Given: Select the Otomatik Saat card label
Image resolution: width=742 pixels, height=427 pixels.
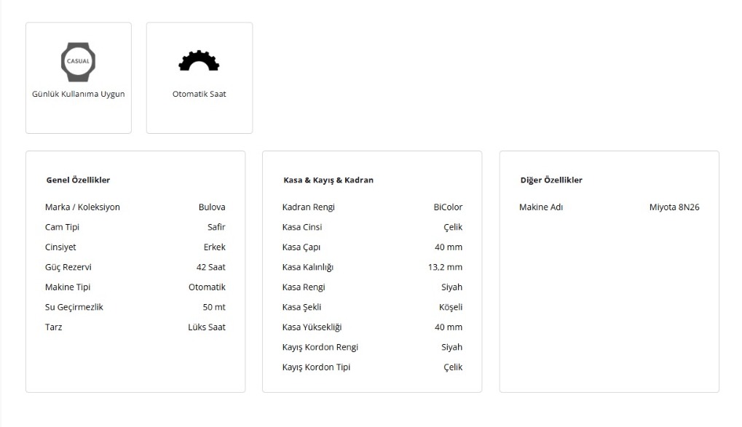Looking at the screenshot, I should (x=199, y=94).
